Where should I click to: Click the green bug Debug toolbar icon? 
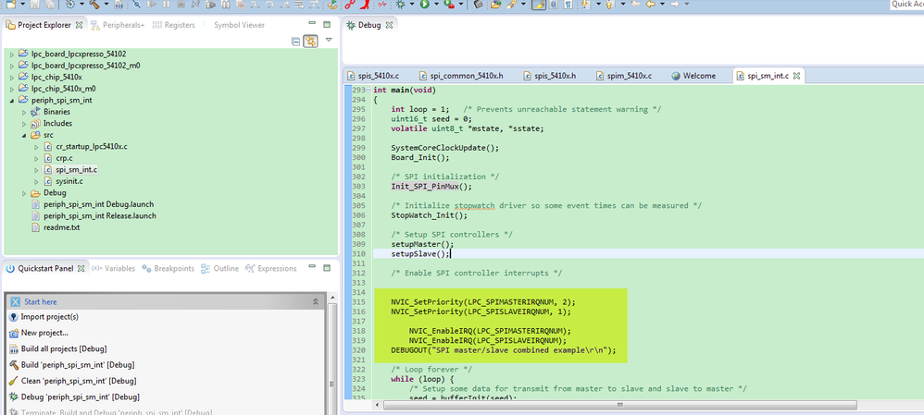click(x=401, y=4)
